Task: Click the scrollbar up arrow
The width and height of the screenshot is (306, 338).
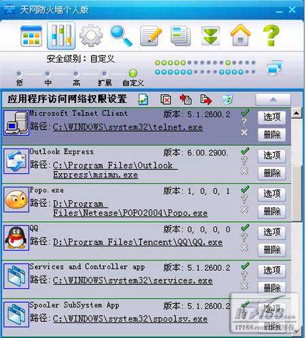Action: click(x=296, y=113)
